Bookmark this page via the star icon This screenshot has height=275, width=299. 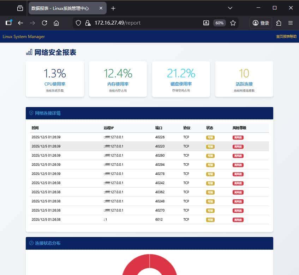point(233,23)
